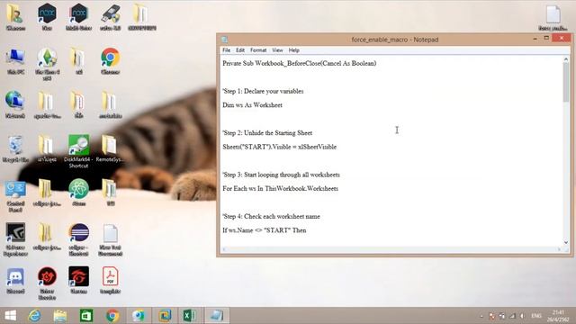Select the This PC desktop icon
The height and width of the screenshot is (324, 576).
click(15, 61)
